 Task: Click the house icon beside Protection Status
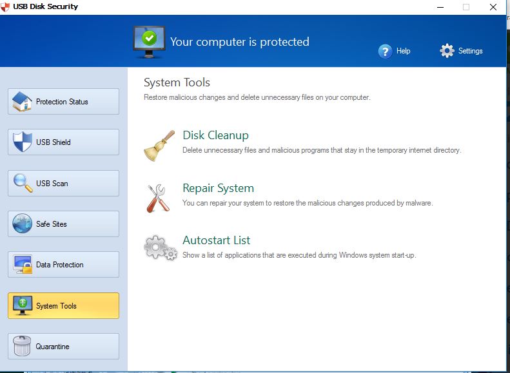click(22, 101)
